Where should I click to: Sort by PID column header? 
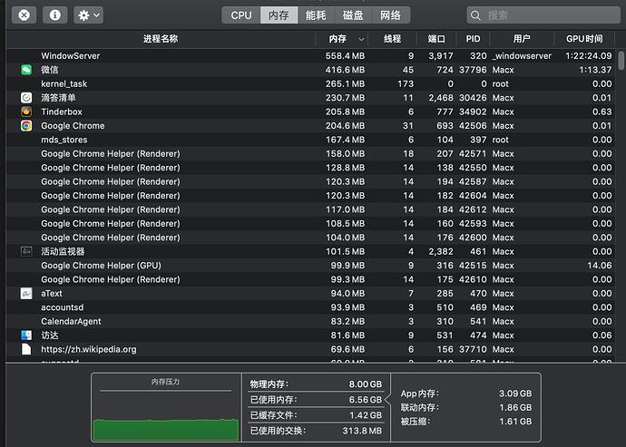pos(473,39)
